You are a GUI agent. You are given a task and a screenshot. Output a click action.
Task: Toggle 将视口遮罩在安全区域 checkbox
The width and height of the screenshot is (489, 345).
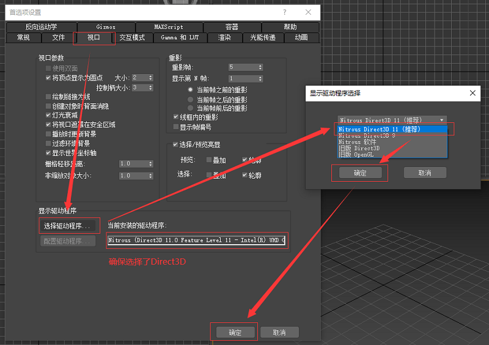(x=48, y=125)
